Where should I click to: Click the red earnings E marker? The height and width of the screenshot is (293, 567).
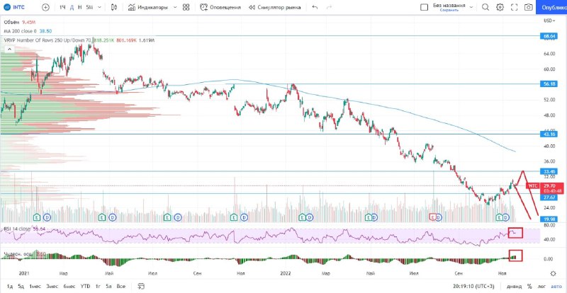(x=432, y=217)
